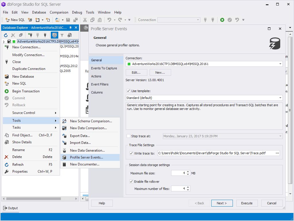Select Profile Server Events from Tools submenu
Image resolution: width=294 pixels, height=221 pixels.
click(86, 157)
